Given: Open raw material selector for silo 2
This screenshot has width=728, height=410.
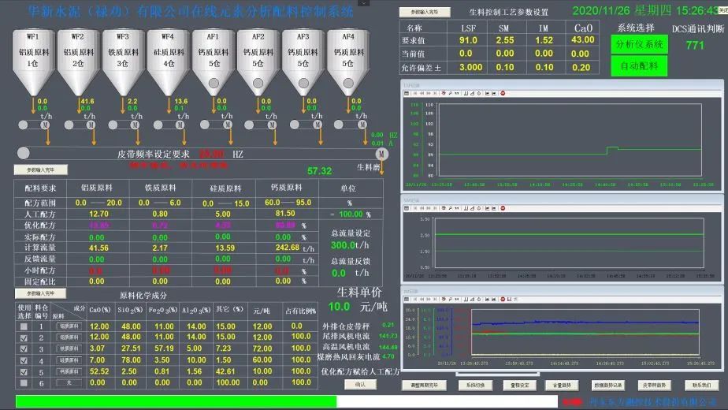Looking at the screenshot, I should [65, 337].
